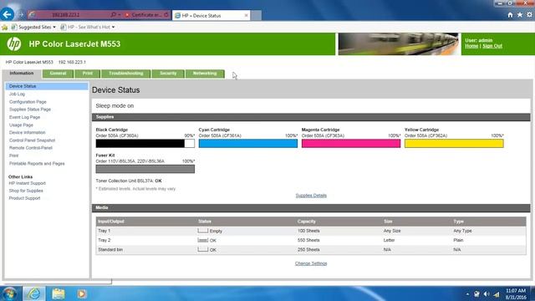Open address bar dropdown arrow

click(x=119, y=15)
